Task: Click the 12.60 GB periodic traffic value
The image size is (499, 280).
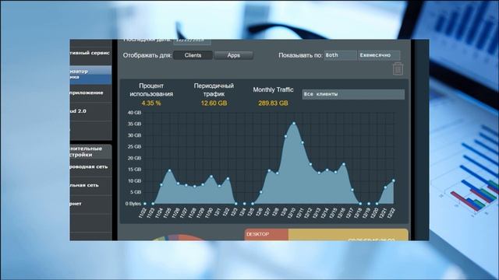Action: [x=214, y=103]
